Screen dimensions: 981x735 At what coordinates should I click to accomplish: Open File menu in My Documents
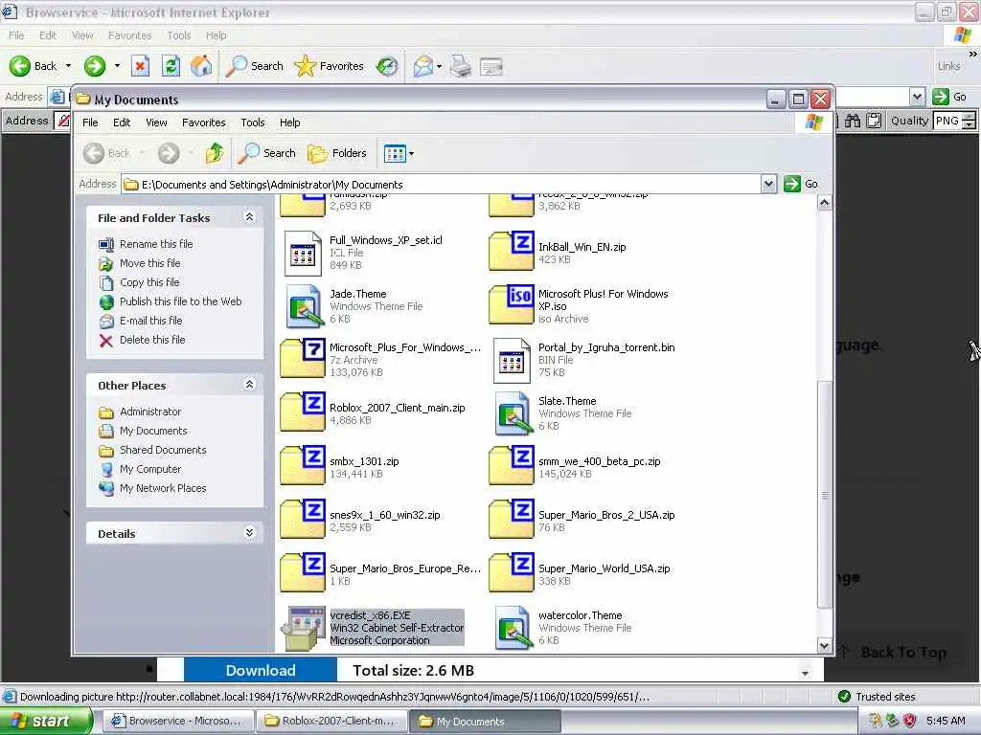tap(90, 122)
